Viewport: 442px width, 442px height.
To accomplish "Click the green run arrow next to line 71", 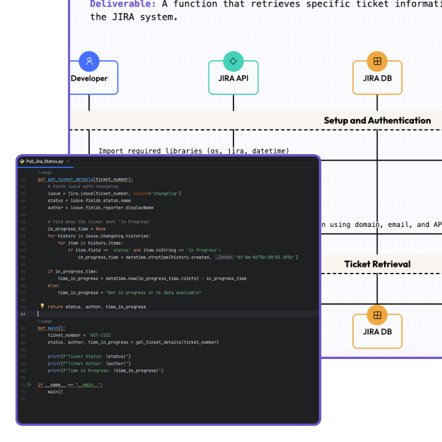I will [29, 385].
